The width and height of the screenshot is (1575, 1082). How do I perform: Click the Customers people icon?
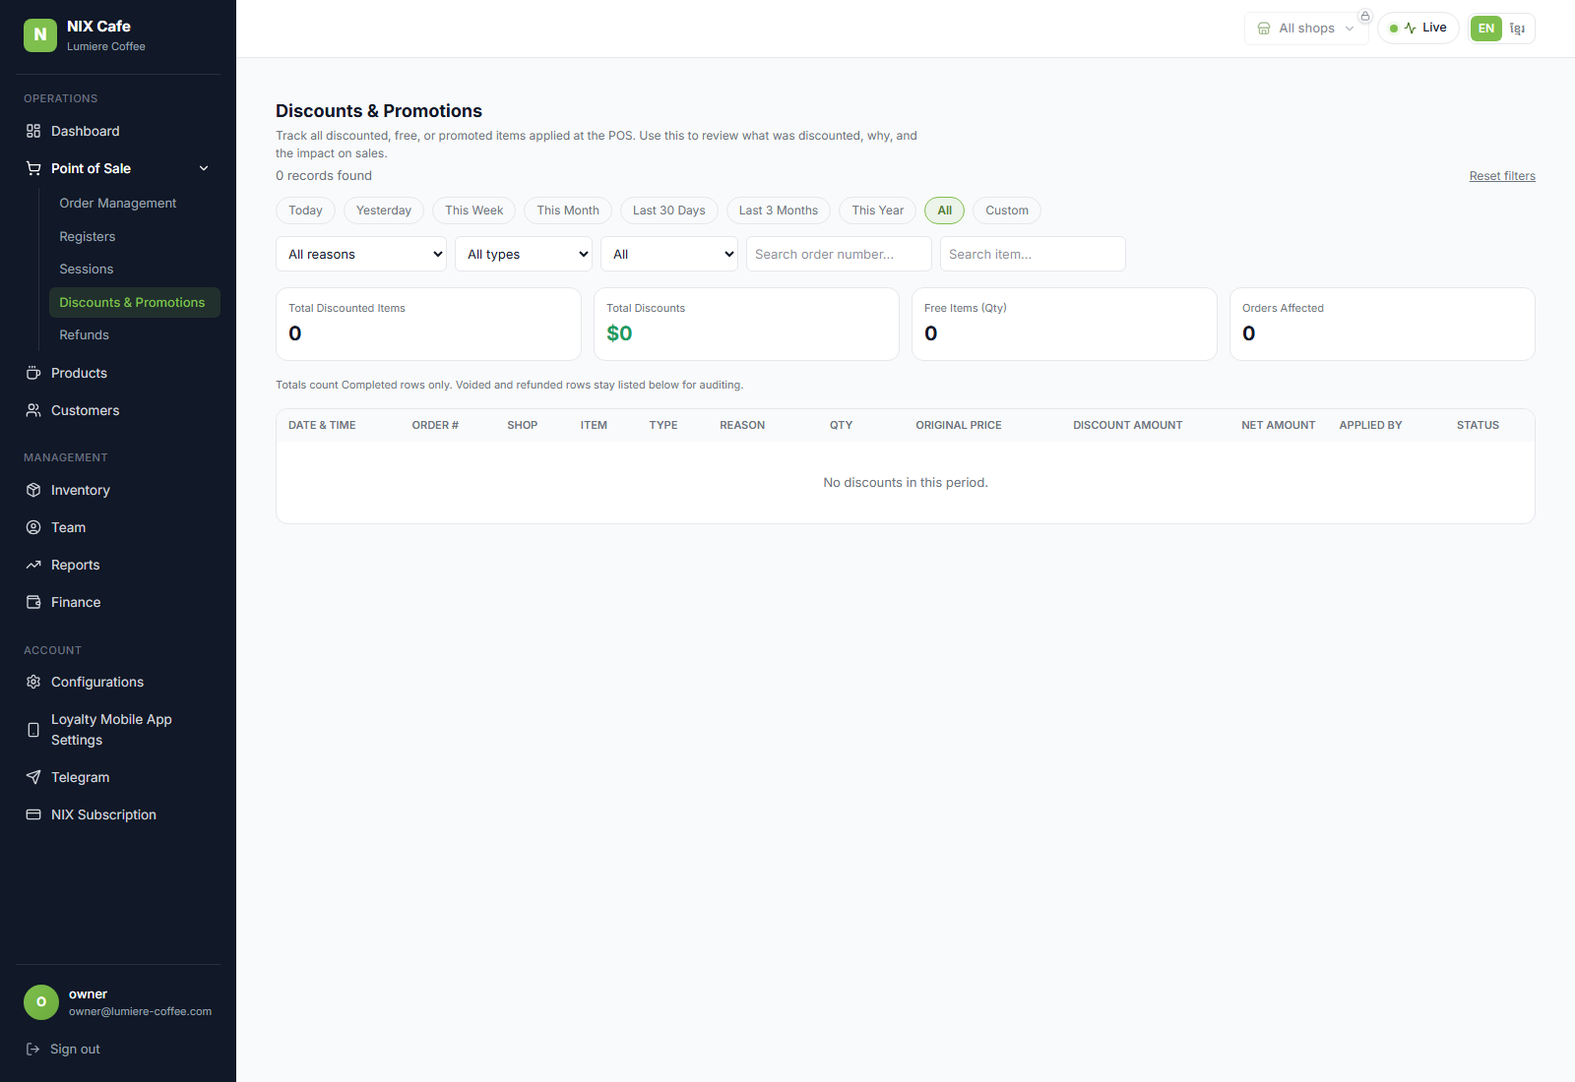click(33, 410)
